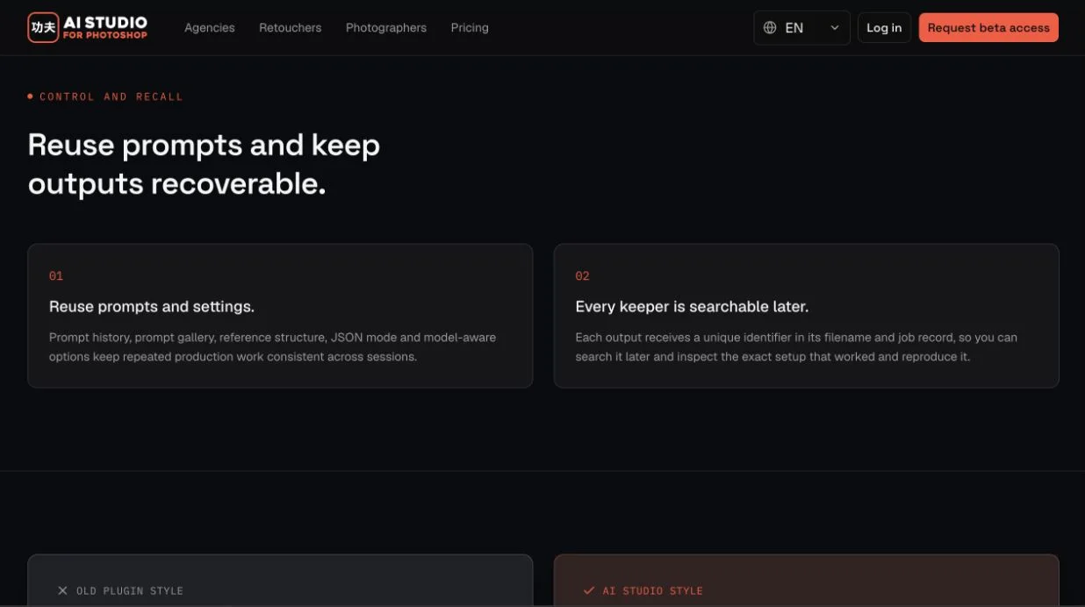Click Request beta access button
Screen dimensions: 1085x607
pos(988,28)
